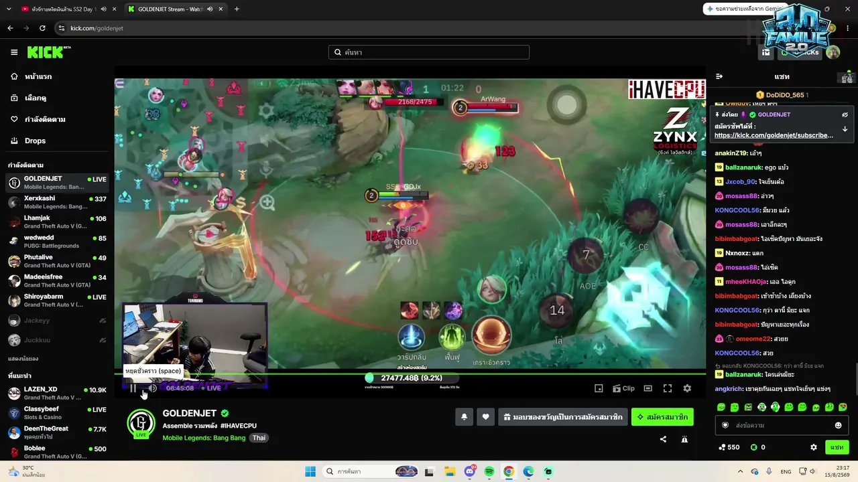
Task: Go to Home in the sidebar
Action: 56,76
